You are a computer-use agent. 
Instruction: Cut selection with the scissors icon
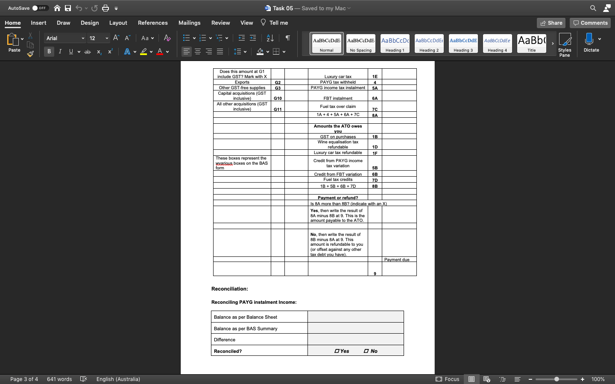click(x=30, y=36)
